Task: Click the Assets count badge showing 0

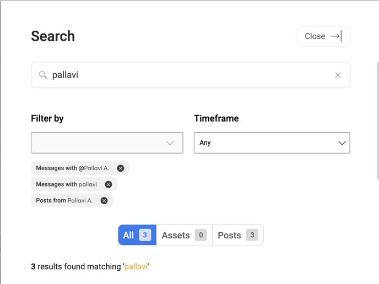Action: click(x=201, y=235)
